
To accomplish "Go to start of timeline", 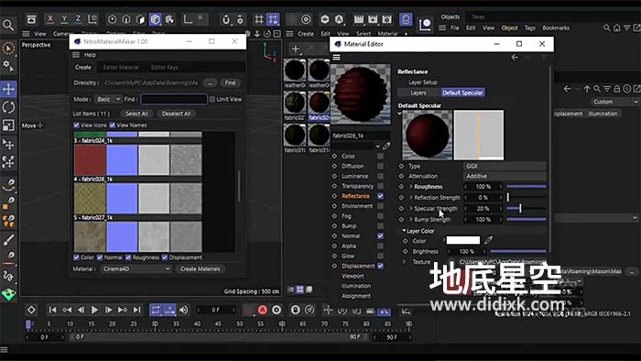I will [x=52, y=310].
